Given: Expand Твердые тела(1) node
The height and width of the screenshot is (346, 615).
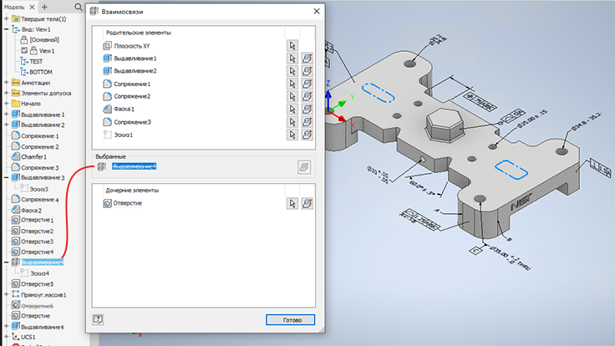Looking at the screenshot, I should point(7,18).
